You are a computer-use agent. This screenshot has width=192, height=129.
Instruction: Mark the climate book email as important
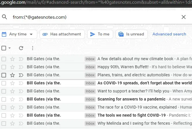point(21,59)
